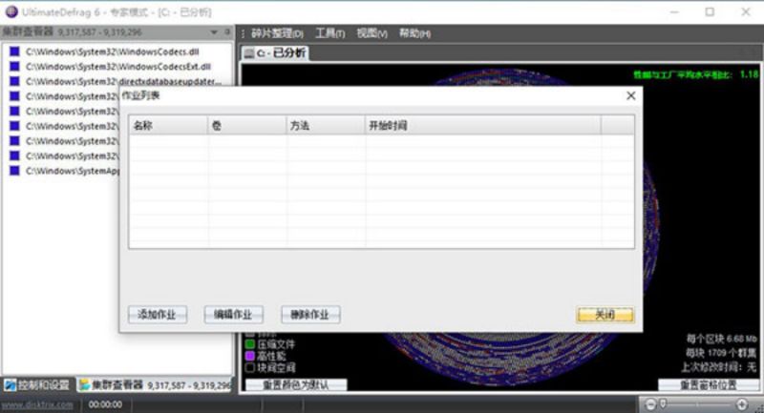764x413 pixels.
Task: Click the 每块 1709 个群集 info text
Action: (x=722, y=353)
